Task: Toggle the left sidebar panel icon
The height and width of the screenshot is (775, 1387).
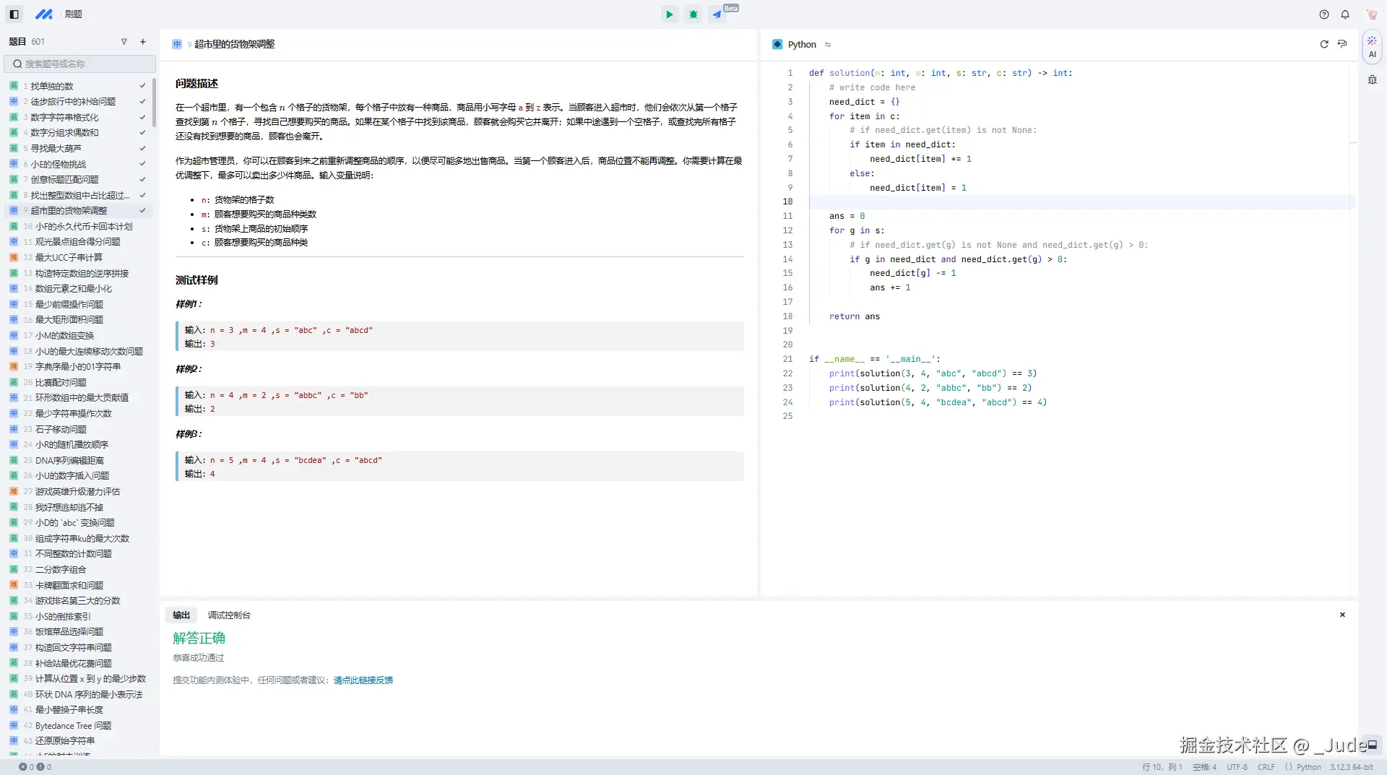Action: 14,14
